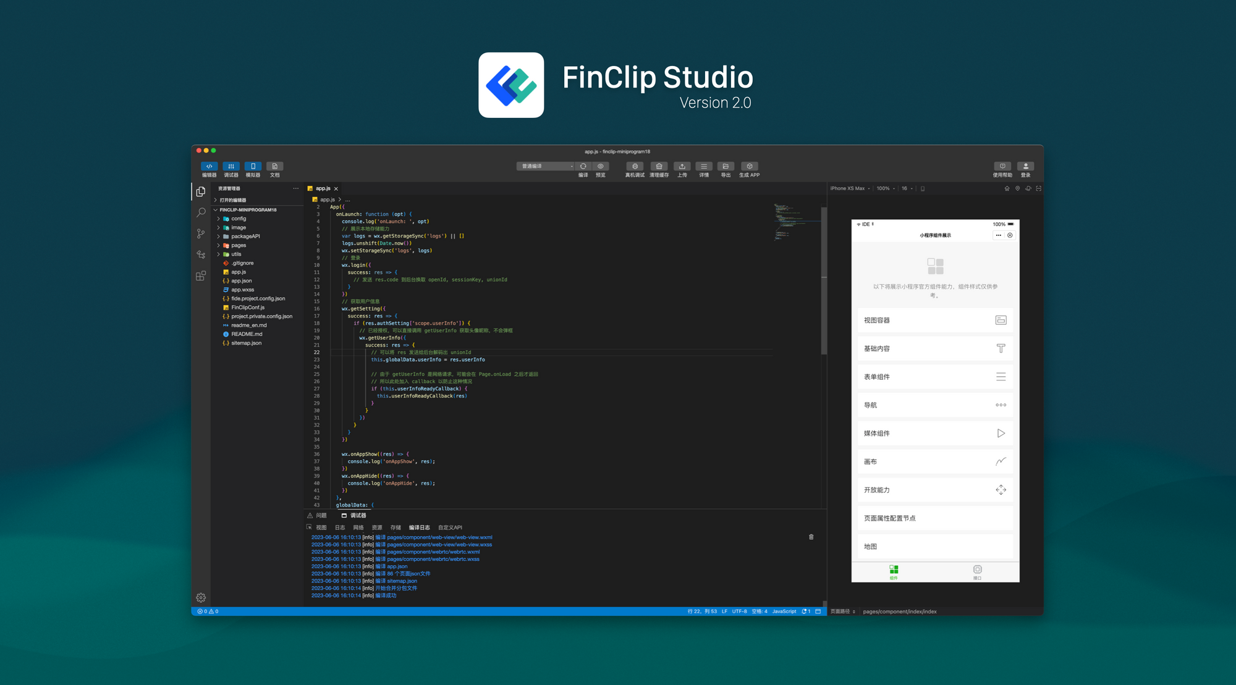Image resolution: width=1236 pixels, height=685 pixels.
Task: Open app.json in the file tree
Action: click(241, 281)
